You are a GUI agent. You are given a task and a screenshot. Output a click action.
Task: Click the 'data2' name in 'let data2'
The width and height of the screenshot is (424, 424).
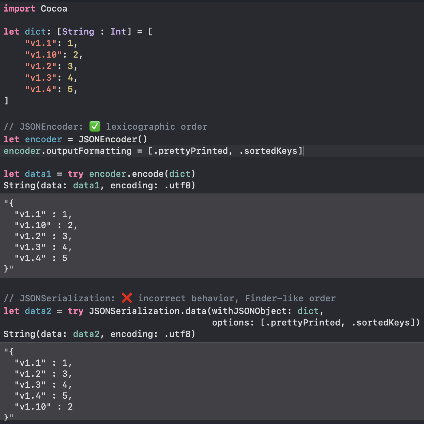click(x=38, y=311)
